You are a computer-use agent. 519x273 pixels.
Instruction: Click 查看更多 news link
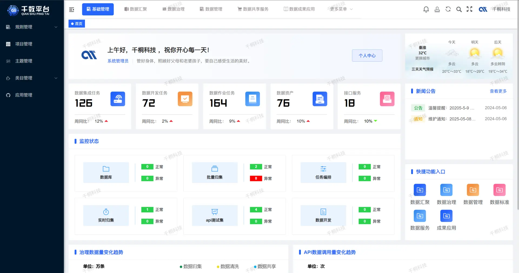(498, 91)
